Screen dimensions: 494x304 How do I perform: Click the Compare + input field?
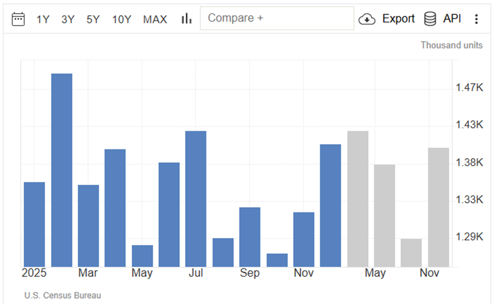[x=277, y=18]
